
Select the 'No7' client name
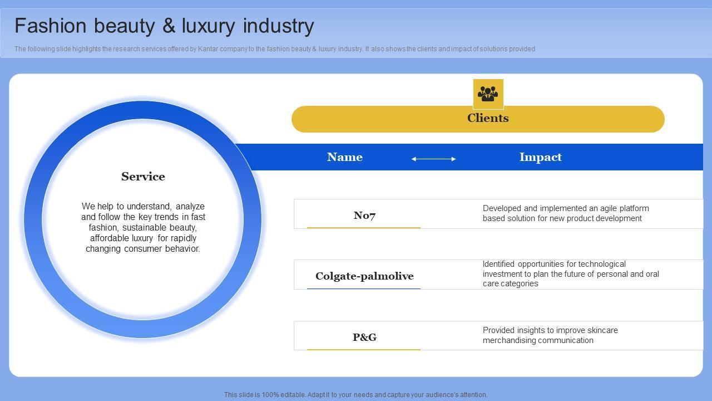pyautogui.click(x=365, y=216)
